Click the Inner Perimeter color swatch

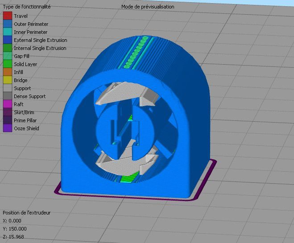point(8,32)
